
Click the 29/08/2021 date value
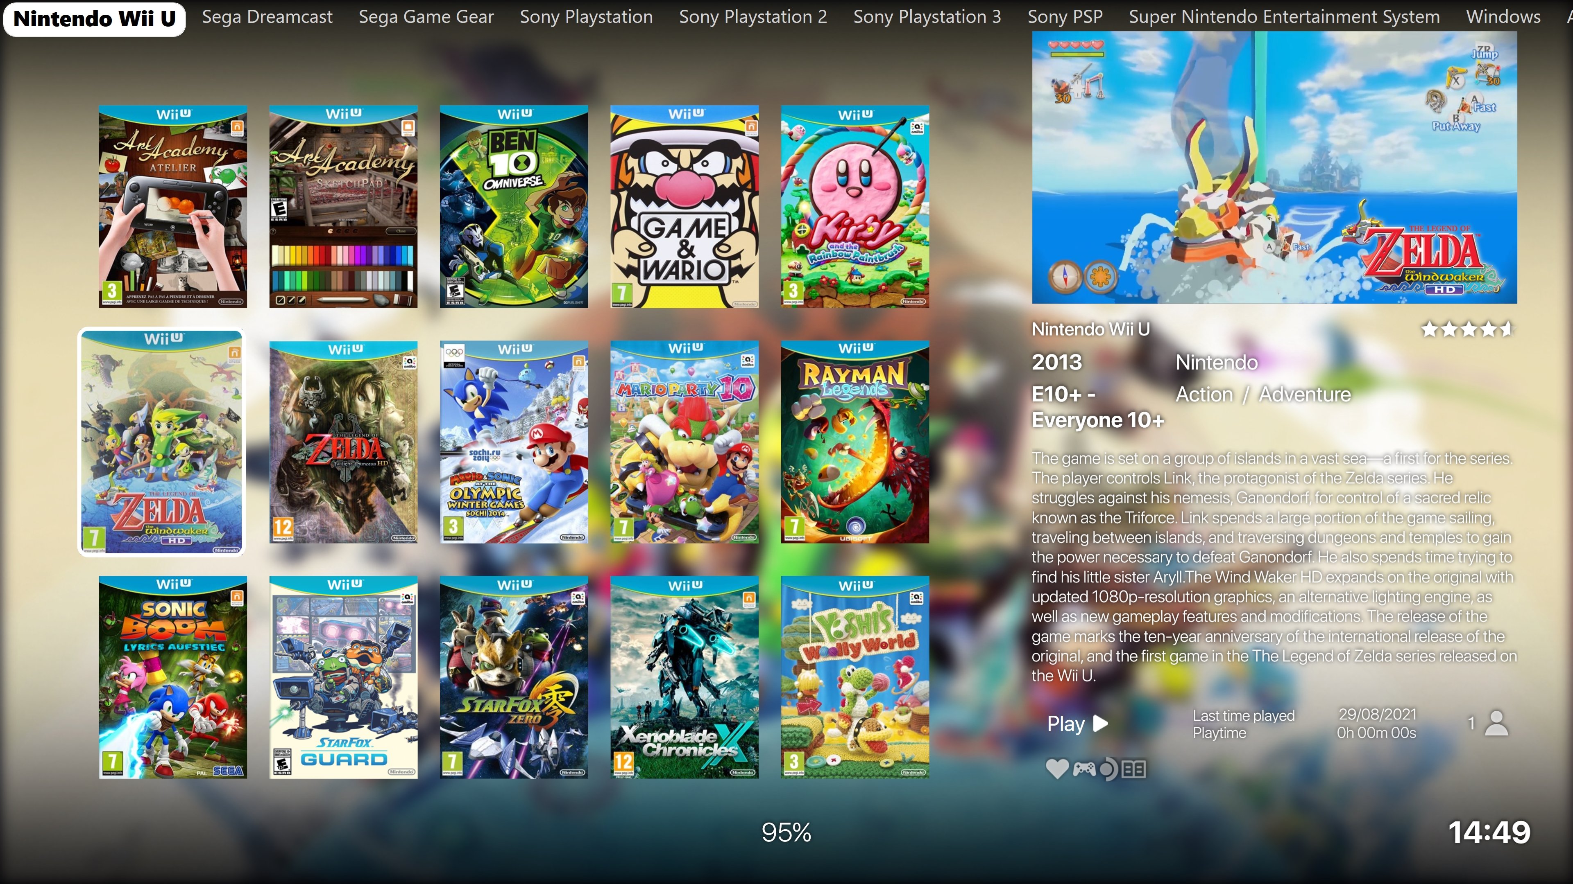pos(1378,715)
